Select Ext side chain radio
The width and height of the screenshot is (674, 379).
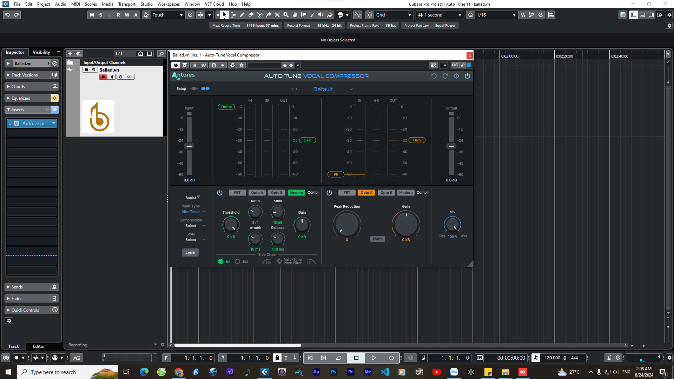(237, 261)
